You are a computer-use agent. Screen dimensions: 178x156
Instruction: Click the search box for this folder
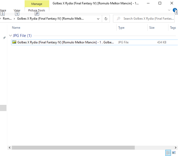coord(144,19)
